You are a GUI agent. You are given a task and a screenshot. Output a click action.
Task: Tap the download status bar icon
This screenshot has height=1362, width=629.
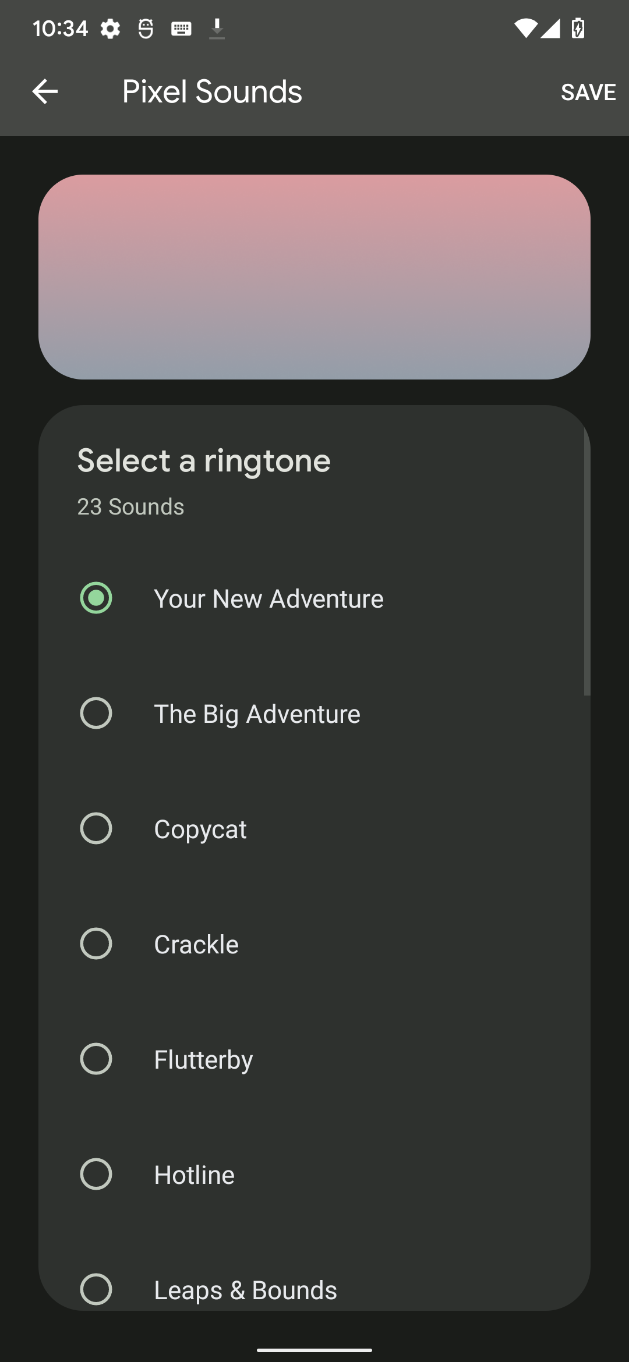pyautogui.click(x=217, y=29)
